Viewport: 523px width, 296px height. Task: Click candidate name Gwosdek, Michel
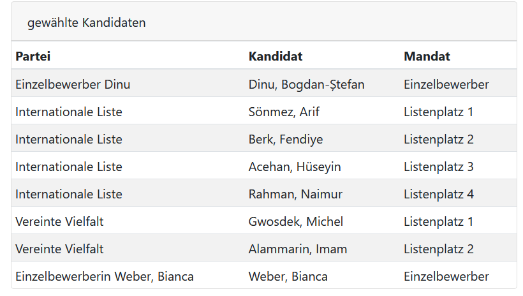(295, 221)
